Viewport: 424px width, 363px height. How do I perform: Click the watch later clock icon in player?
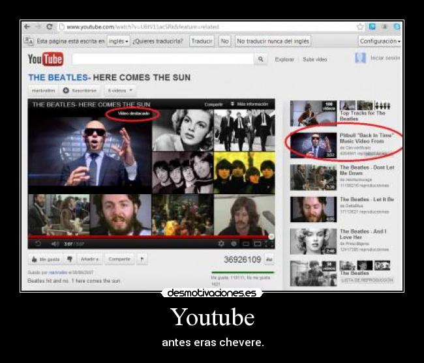tap(234, 244)
